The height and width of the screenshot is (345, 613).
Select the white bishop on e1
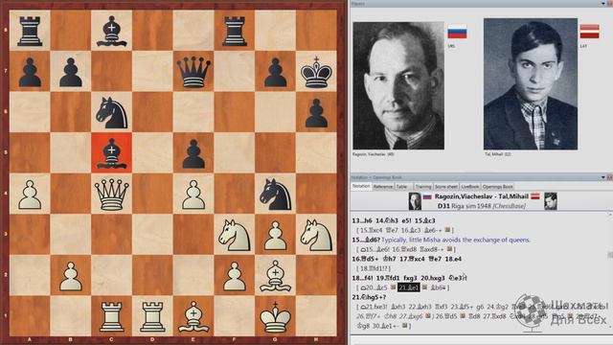click(x=193, y=316)
